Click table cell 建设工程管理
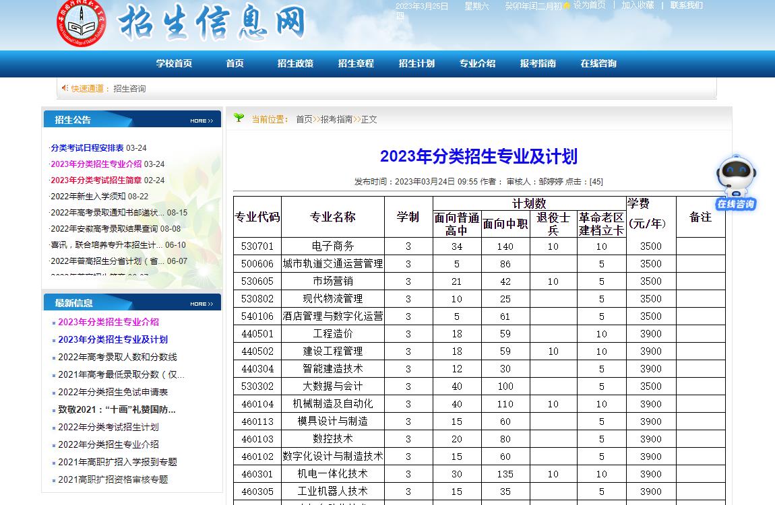Image resolution: width=775 pixels, height=505 pixels. (333, 351)
